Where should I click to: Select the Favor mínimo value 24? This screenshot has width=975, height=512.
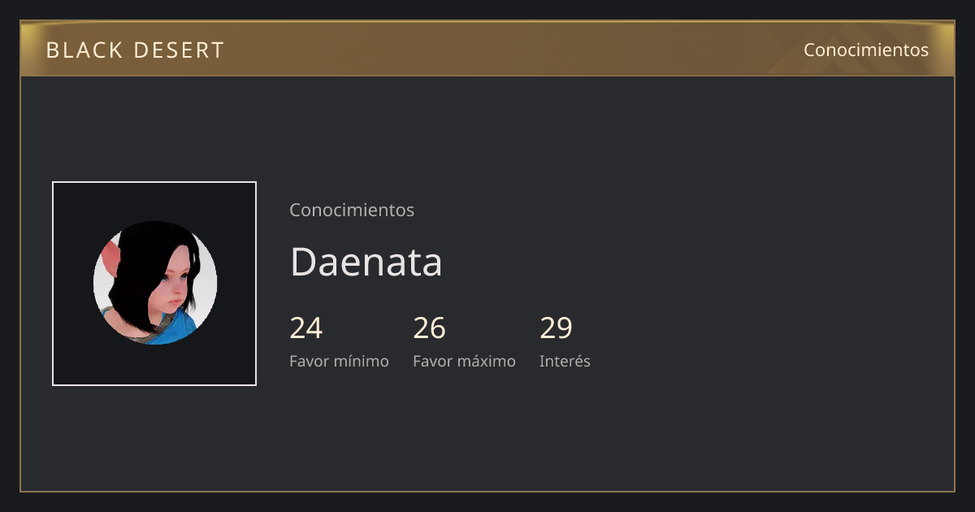[x=306, y=328]
